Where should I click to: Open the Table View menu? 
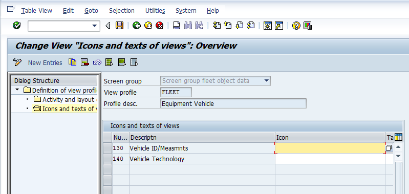[x=36, y=11]
